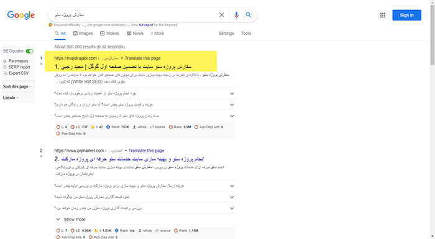The width and height of the screenshot is (435, 239).
Task: Expand question 'بررسی و قیمت گذاری پروژه'
Action: click(145, 208)
